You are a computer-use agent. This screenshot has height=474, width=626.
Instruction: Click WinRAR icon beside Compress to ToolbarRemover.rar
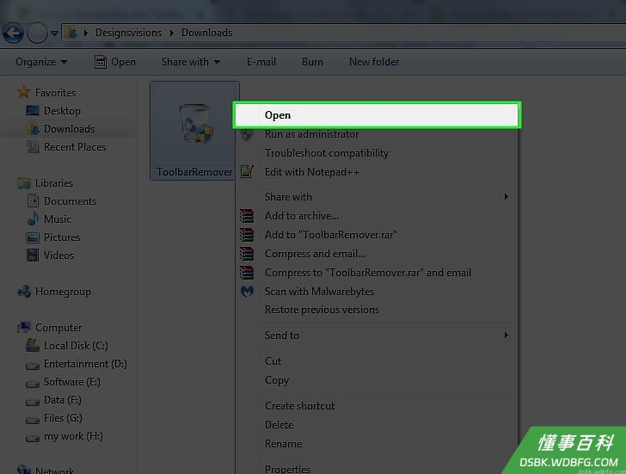tap(247, 273)
